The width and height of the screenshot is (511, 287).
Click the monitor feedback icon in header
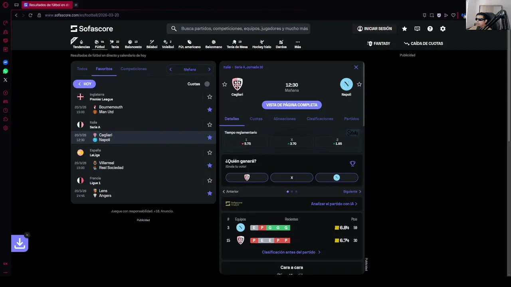[x=417, y=29]
